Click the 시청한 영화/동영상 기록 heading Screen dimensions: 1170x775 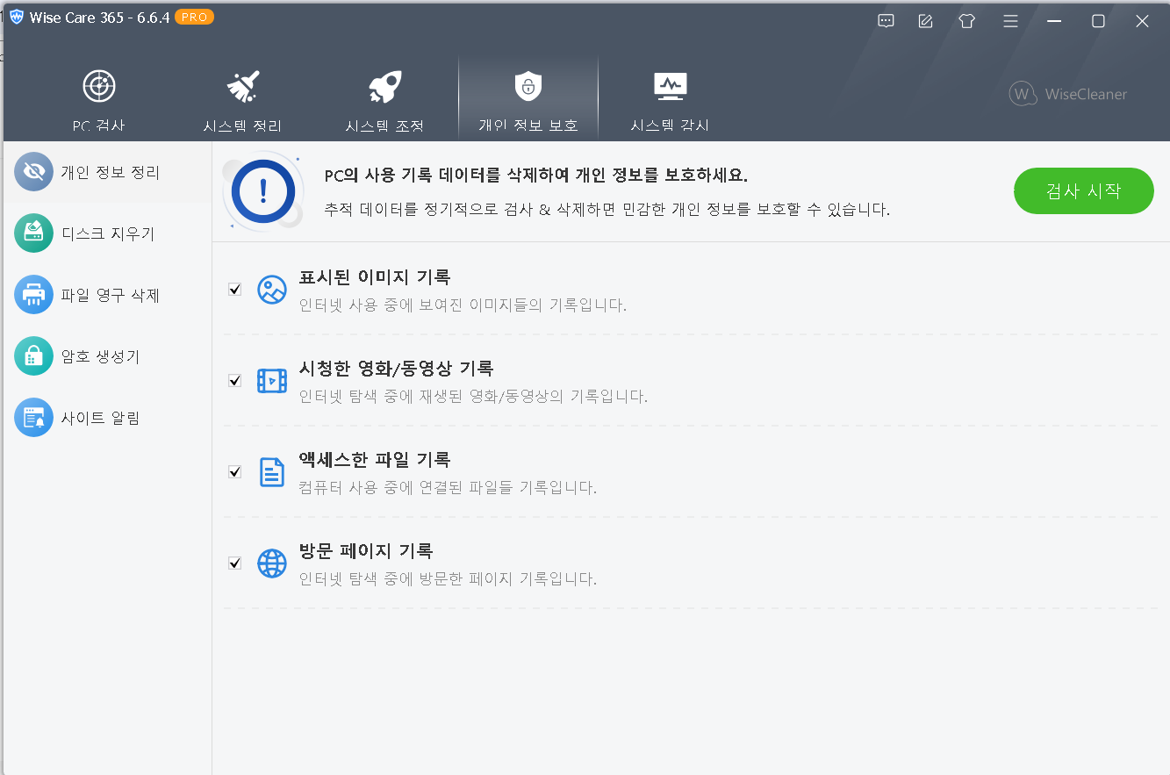[397, 369]
